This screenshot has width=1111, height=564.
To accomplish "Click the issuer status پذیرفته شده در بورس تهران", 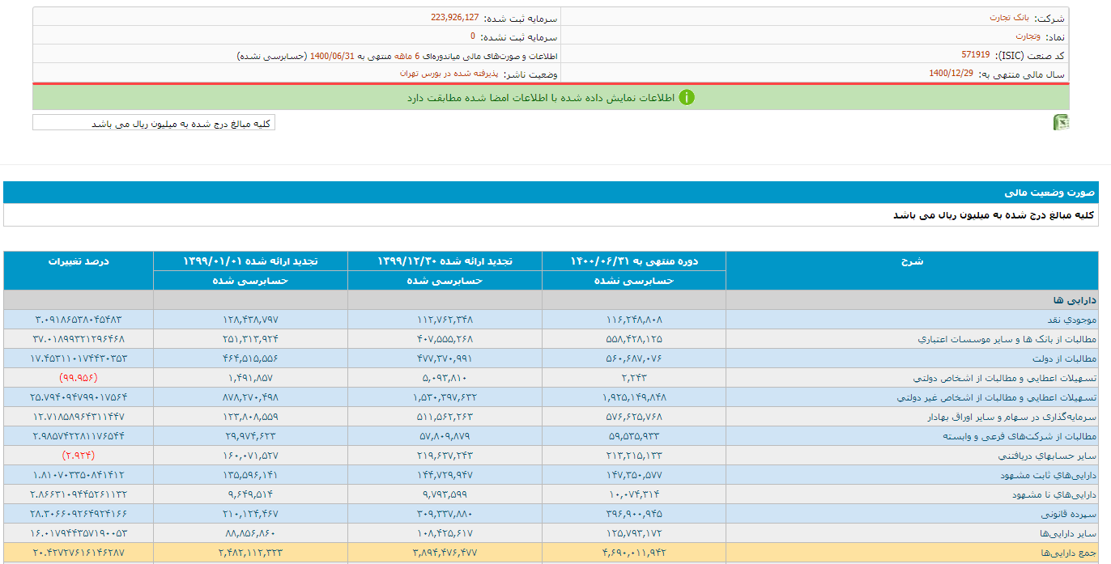I will [x=449, y=74].
